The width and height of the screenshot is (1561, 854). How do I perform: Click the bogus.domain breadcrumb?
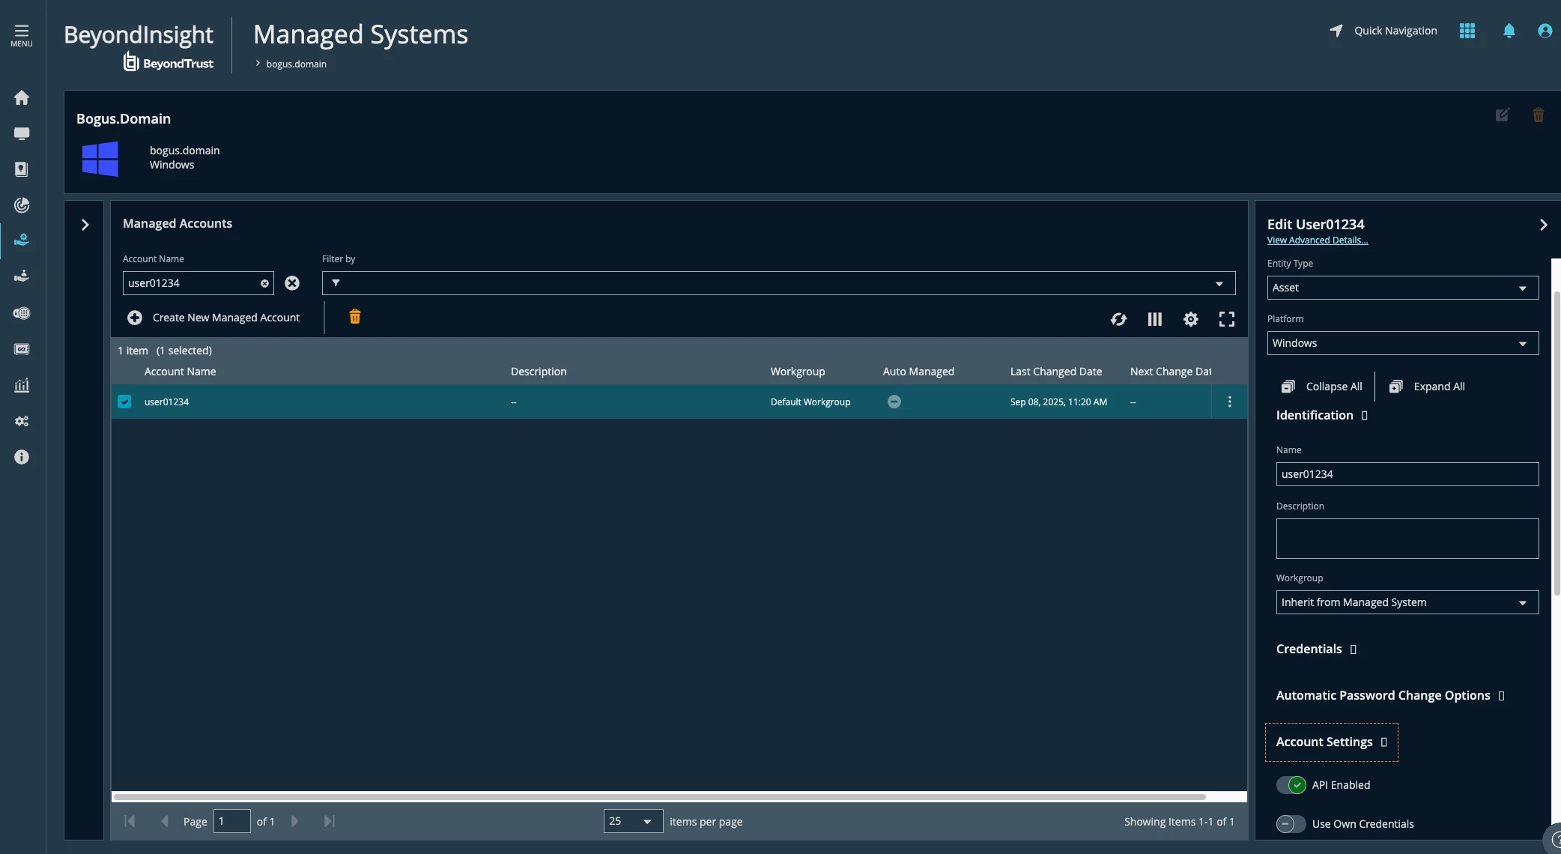pyautogui.click(x=296, y=64)
